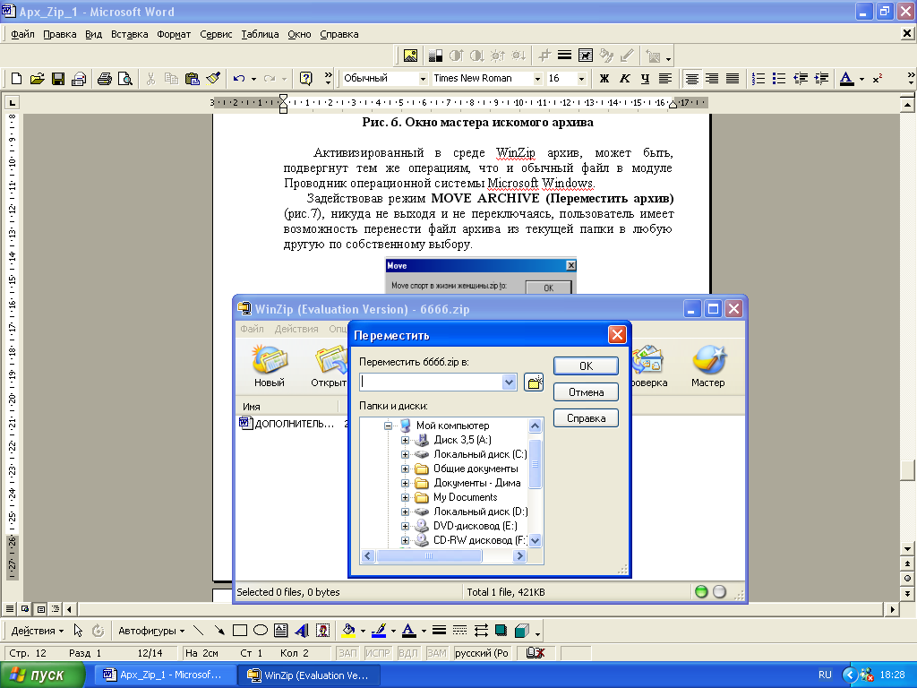This screenshot has width=917, height=688.
Task: Click Справка button in the Переместить dialog
Action: tap(586, 418)
